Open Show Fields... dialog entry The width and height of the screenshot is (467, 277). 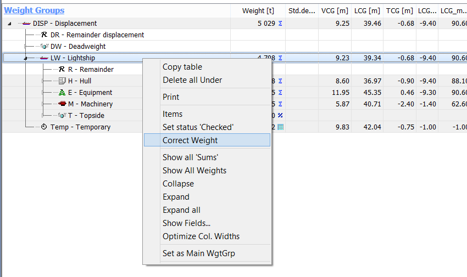[207, 223]
